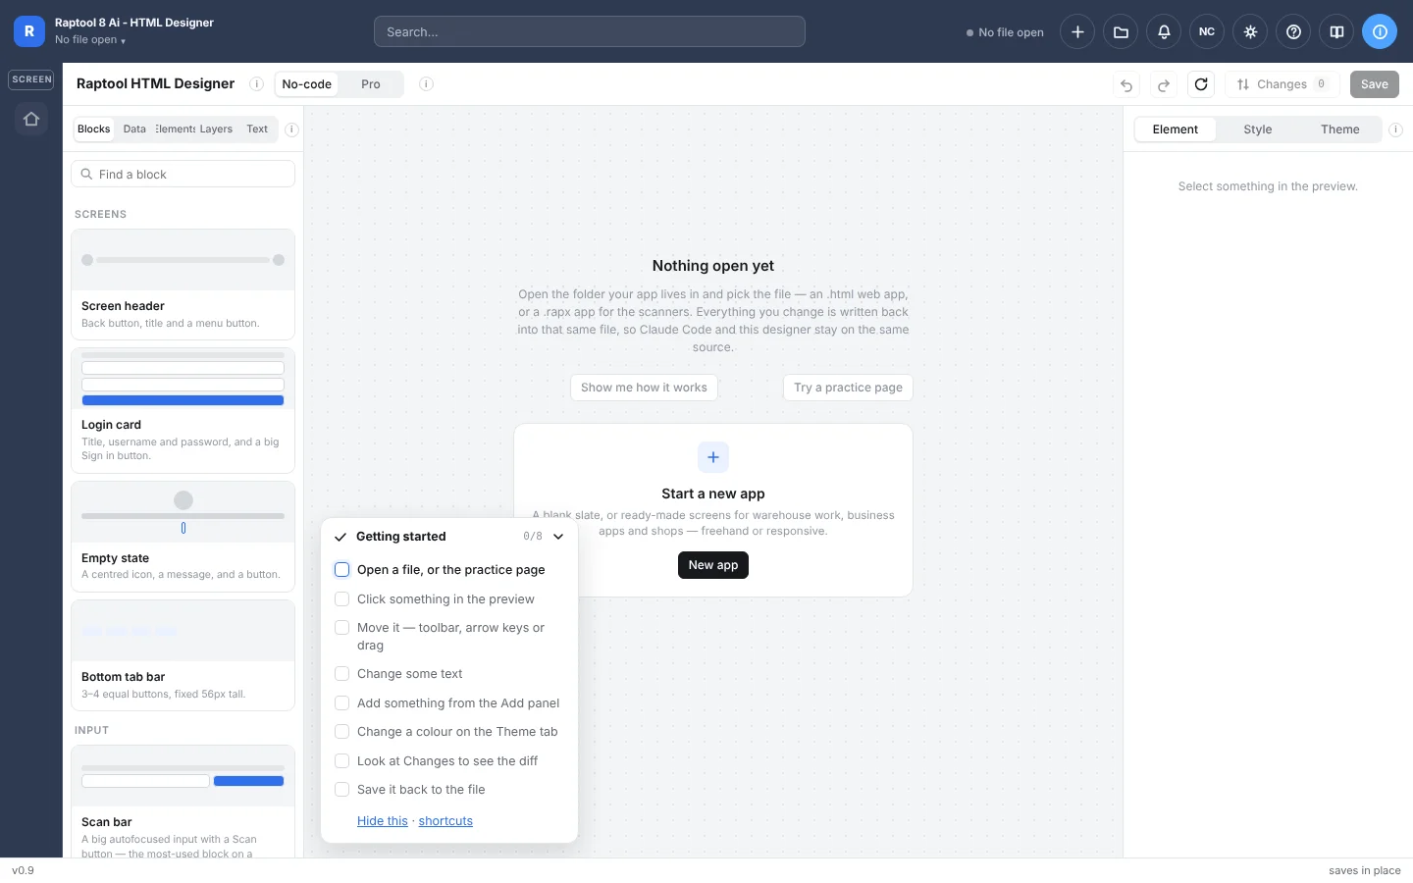1413x883 pixels.
Task: Open the folder icon in the top bar
Action: (x=1121, y=31)
